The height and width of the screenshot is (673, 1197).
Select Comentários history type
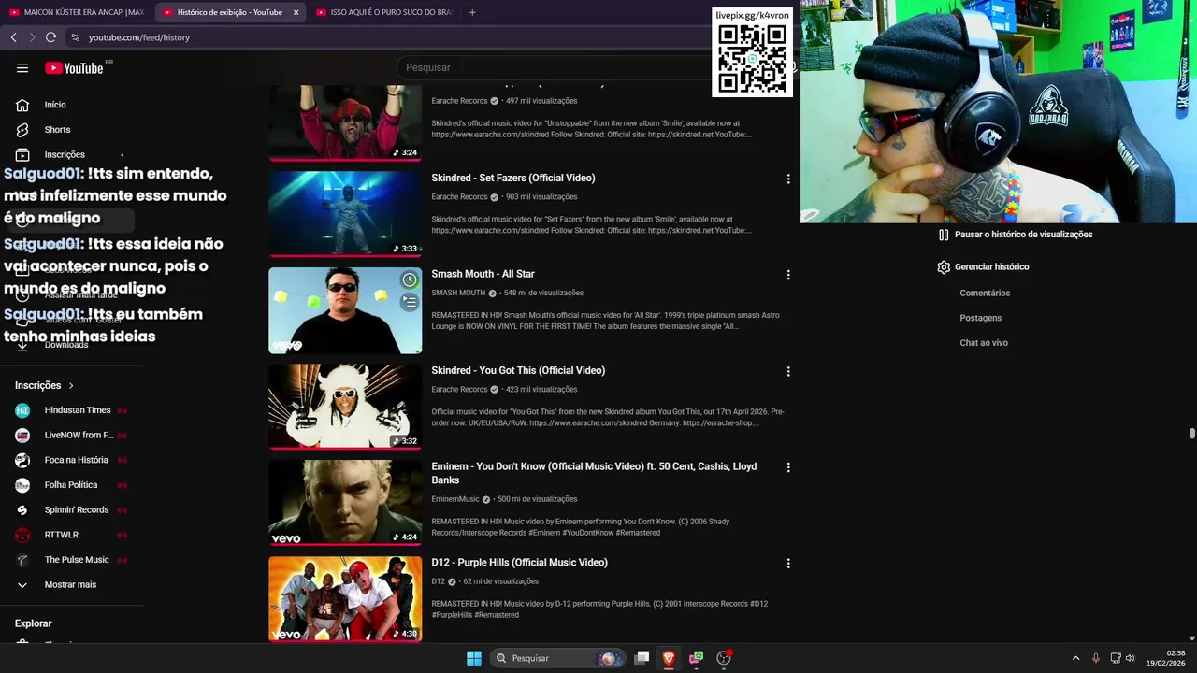[985, 294]
